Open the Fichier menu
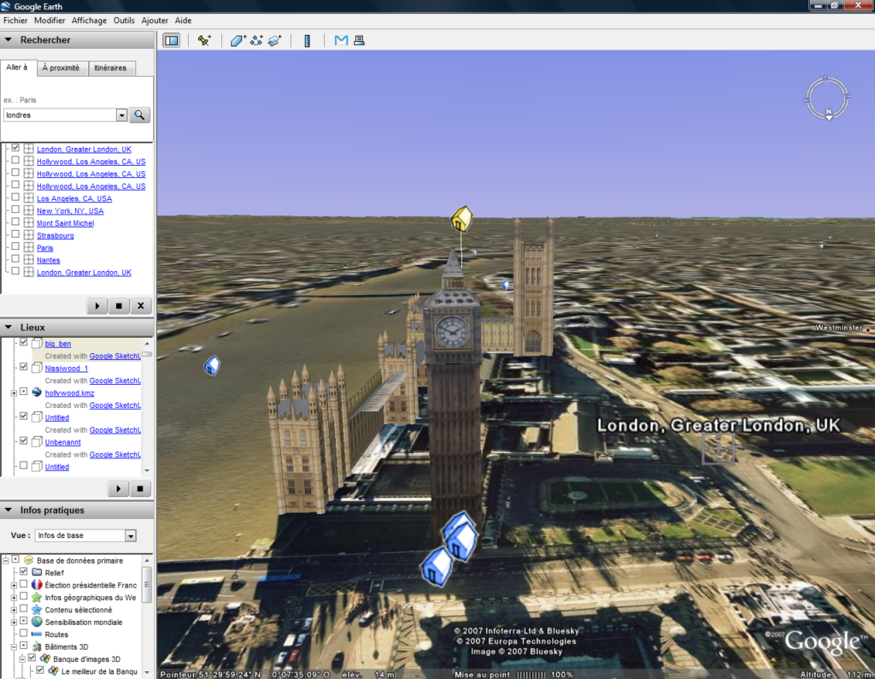Image resolution: width=875 pixels, height=679 pixels. click(15, 21)
